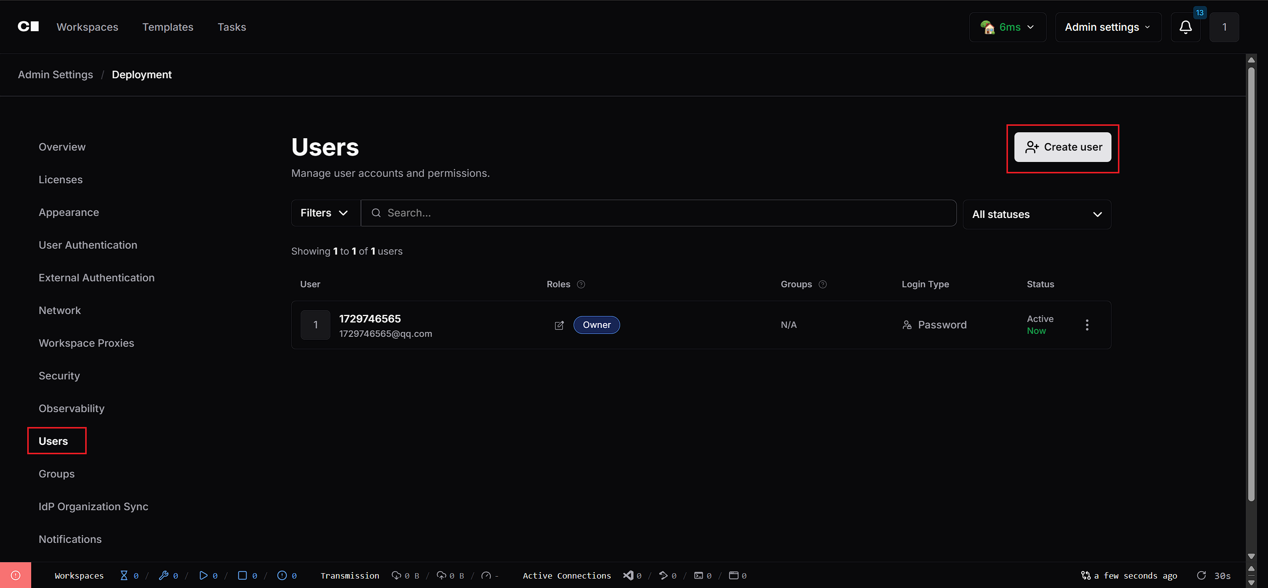Click the Coder logo in the navbar
1268x588 pixels.
[28, 27]
